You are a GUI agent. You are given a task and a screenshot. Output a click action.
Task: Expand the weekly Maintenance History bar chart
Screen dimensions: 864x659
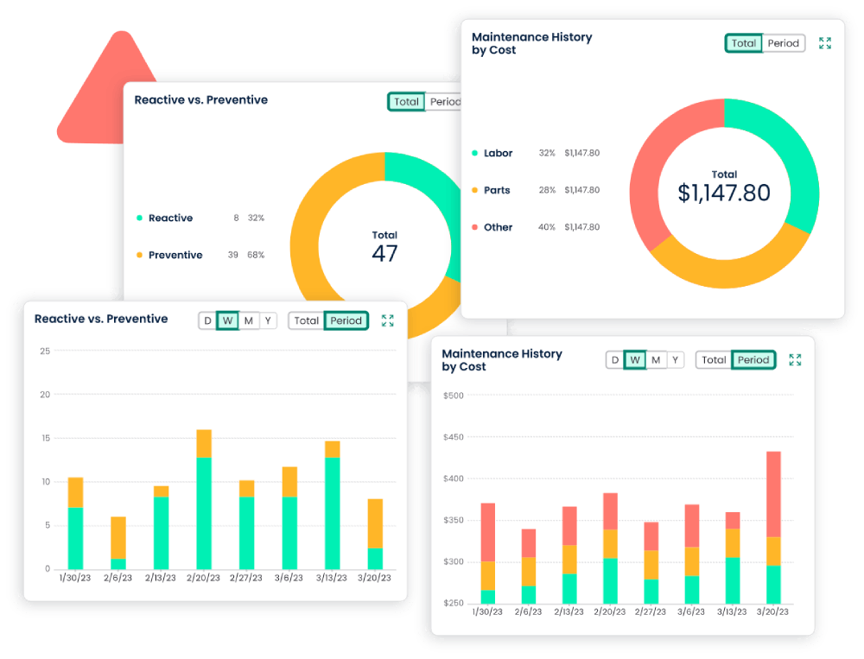(795, 360)
